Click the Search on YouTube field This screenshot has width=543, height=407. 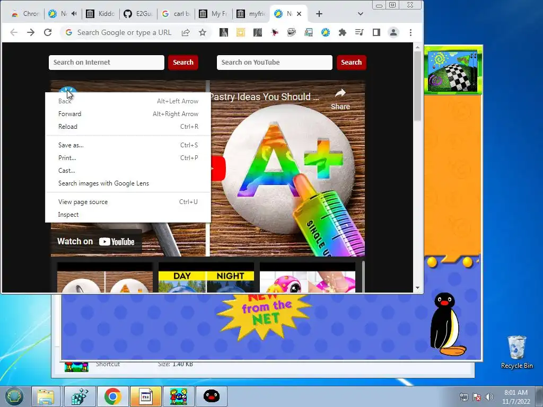[x=274, y=63]
